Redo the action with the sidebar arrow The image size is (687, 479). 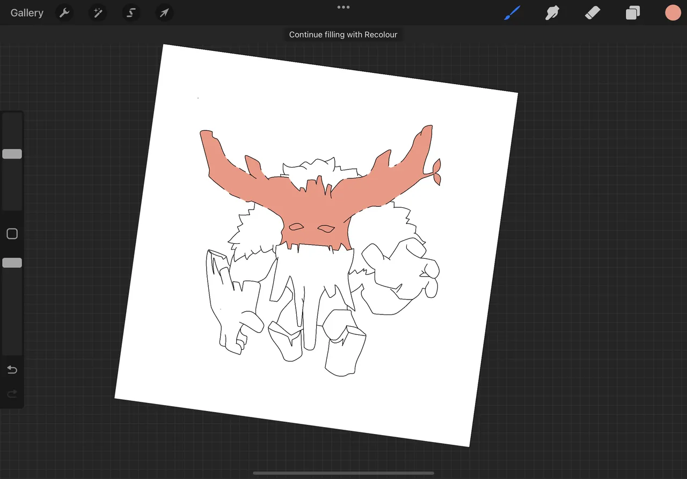pyautogui.click(x=12, y=394)
